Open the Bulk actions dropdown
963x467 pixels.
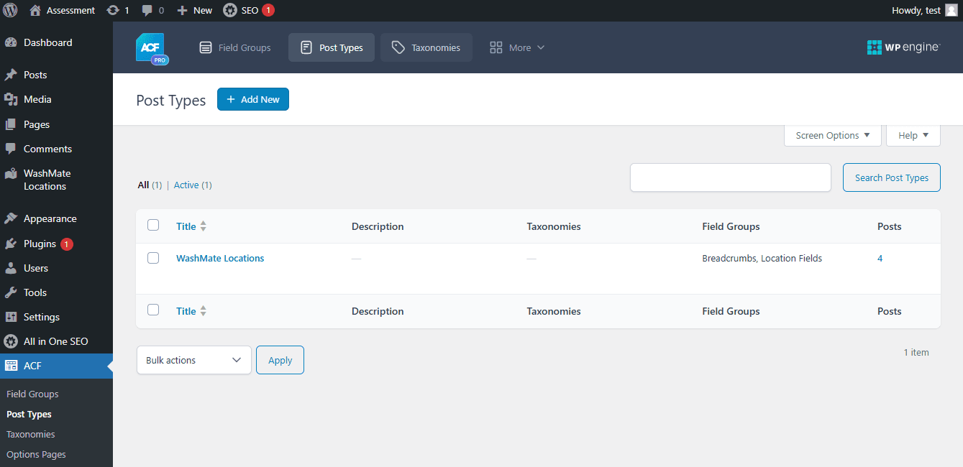point(193,360)
